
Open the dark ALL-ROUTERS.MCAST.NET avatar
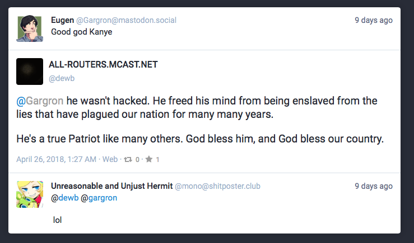[29, 72]
